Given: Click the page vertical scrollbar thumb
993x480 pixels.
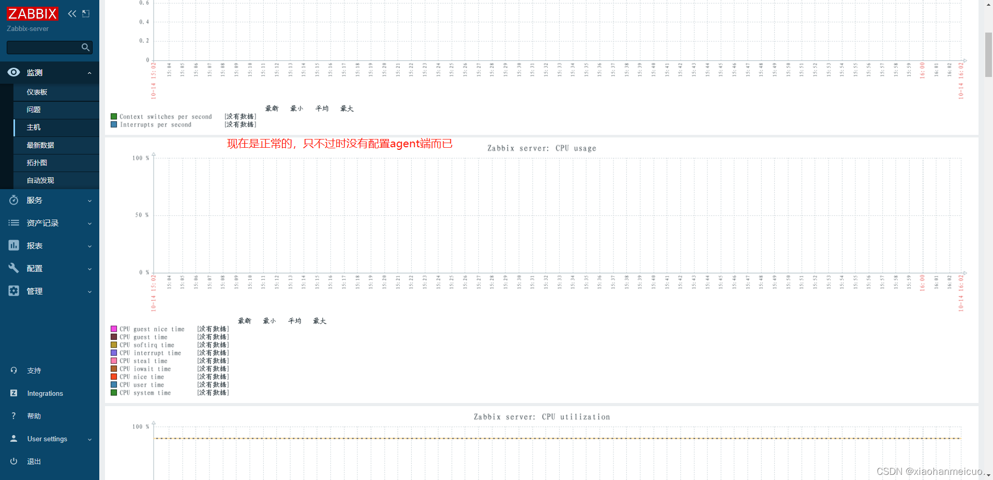Looking at the screenshot, I should pos(988,54).
